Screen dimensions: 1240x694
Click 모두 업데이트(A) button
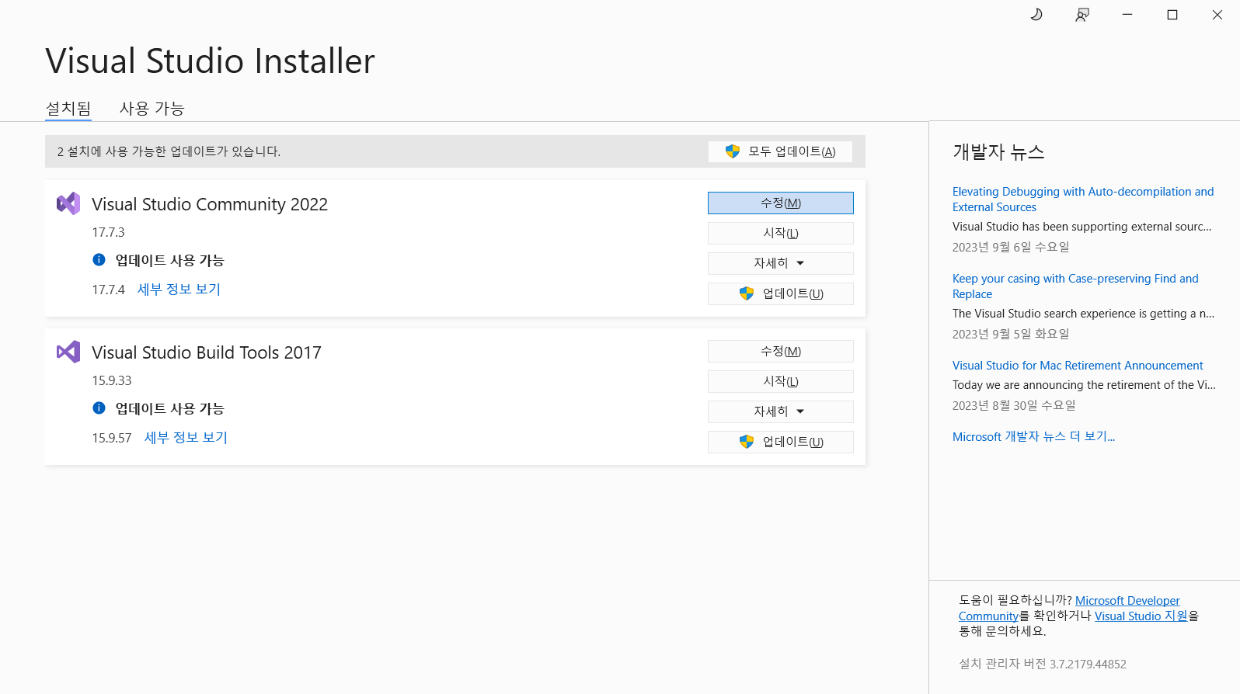coord(780,151)
